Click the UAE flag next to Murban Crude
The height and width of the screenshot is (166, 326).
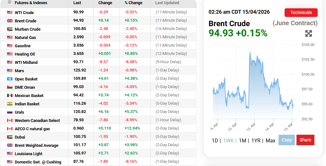coord(10,29)
